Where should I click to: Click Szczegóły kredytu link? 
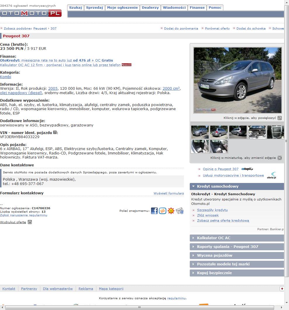pyautogui.click(x=212, y=210)
